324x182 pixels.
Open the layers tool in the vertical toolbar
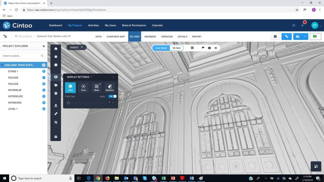click(56, 56)
